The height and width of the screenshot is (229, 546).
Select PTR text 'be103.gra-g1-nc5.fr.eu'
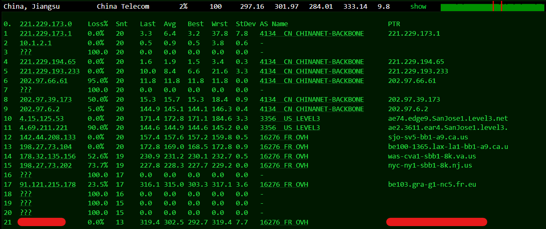coord(432,185)
